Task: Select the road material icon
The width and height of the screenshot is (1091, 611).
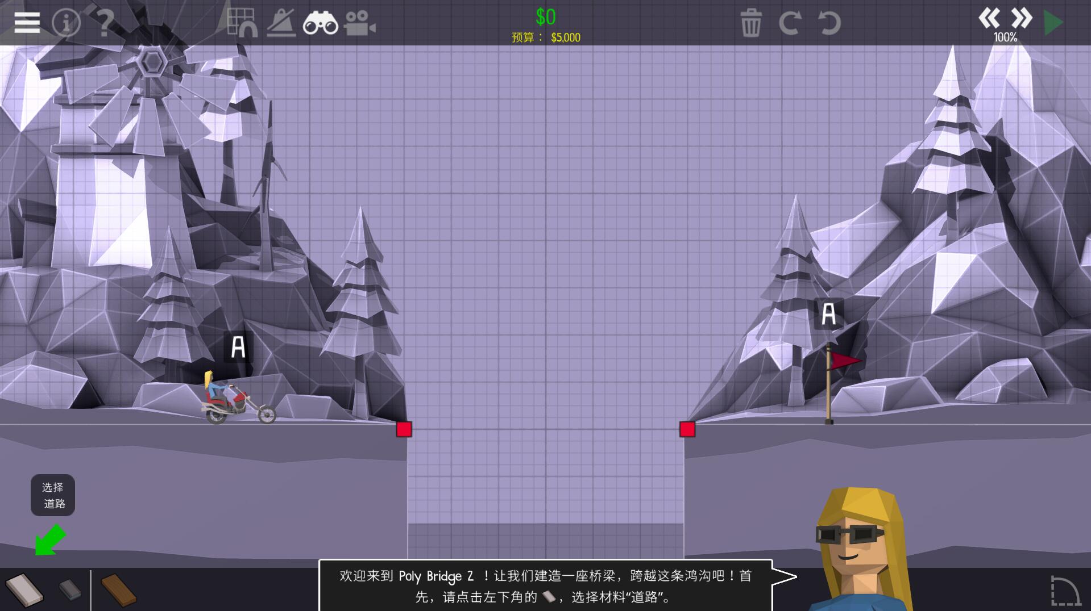Action: (24, 591)
